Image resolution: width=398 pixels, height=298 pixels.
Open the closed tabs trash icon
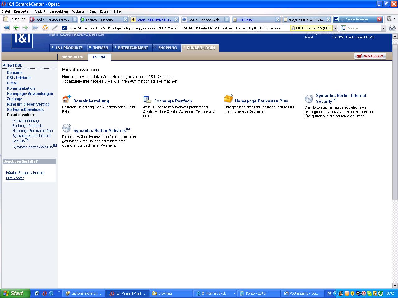click(389, 19)
